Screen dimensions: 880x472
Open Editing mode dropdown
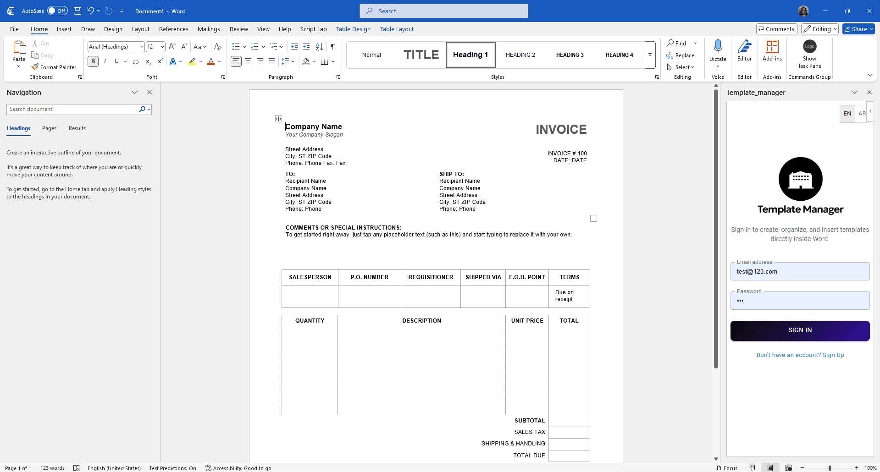click(x=820, y=29)
